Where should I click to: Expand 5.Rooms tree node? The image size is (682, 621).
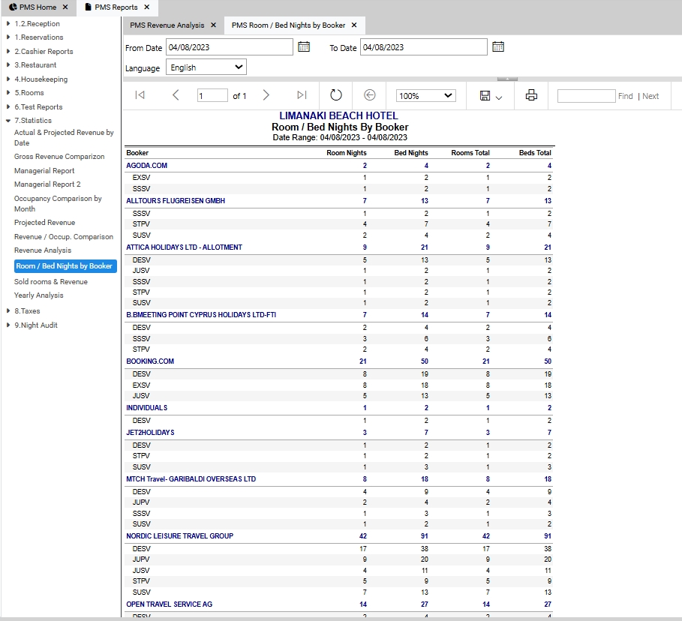point(8,93)
